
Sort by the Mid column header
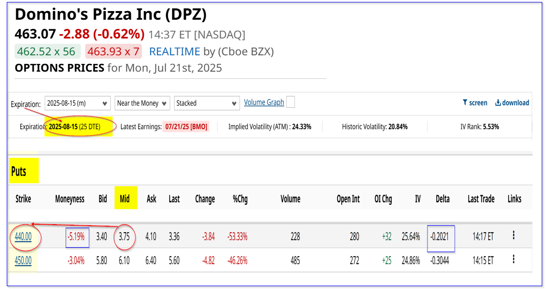click(x=125, y=199)
